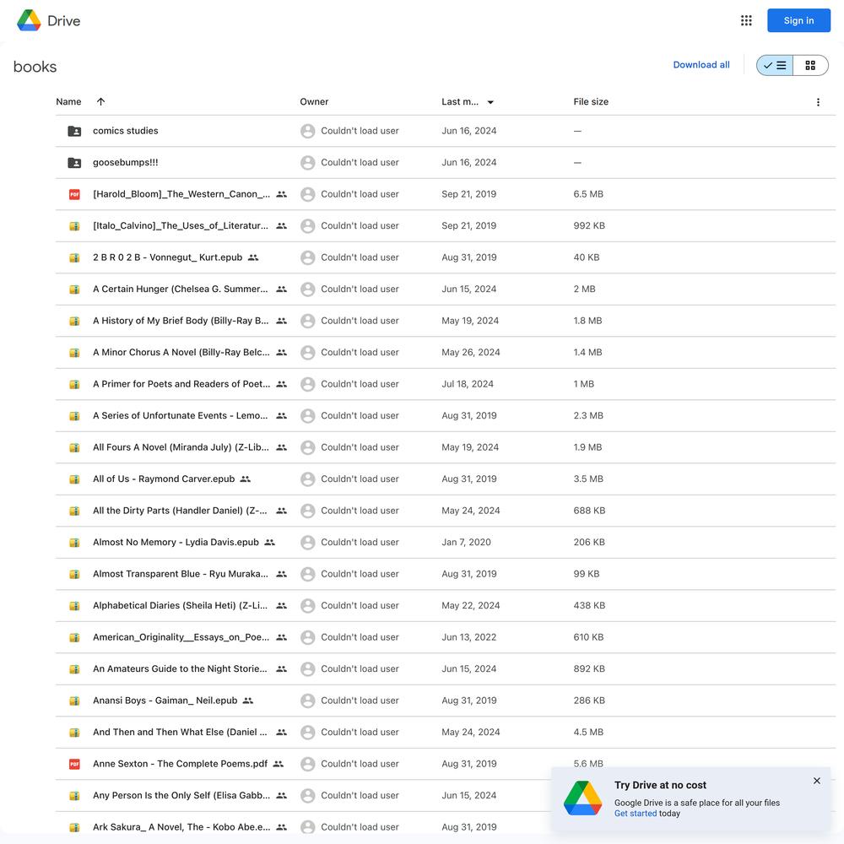Click the Download all link
Screen dimensions: 844x844
pos(701,65)
